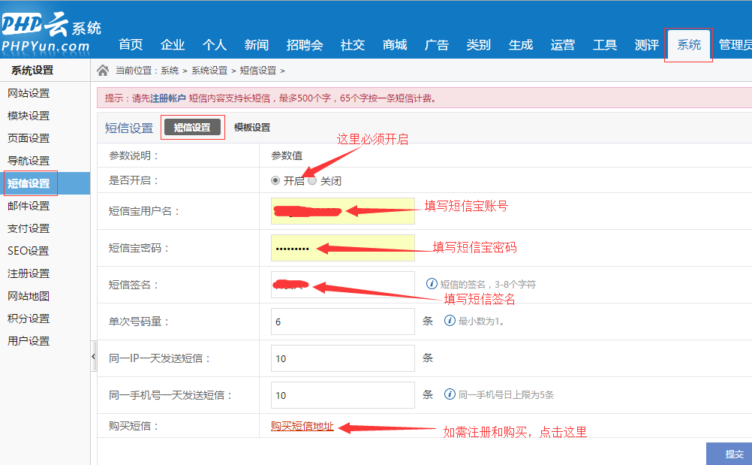Open the 商城 top menu item
This screenshot has height=465, width=752.
click(x=394, y=45)
